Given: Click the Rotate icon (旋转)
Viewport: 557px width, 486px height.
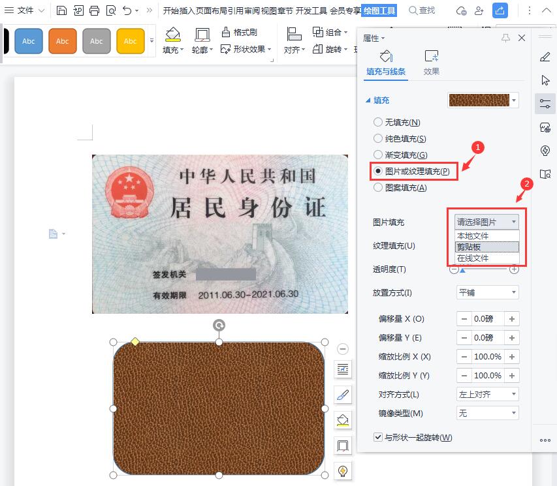Looking at the screenshot, I should 317,49.
